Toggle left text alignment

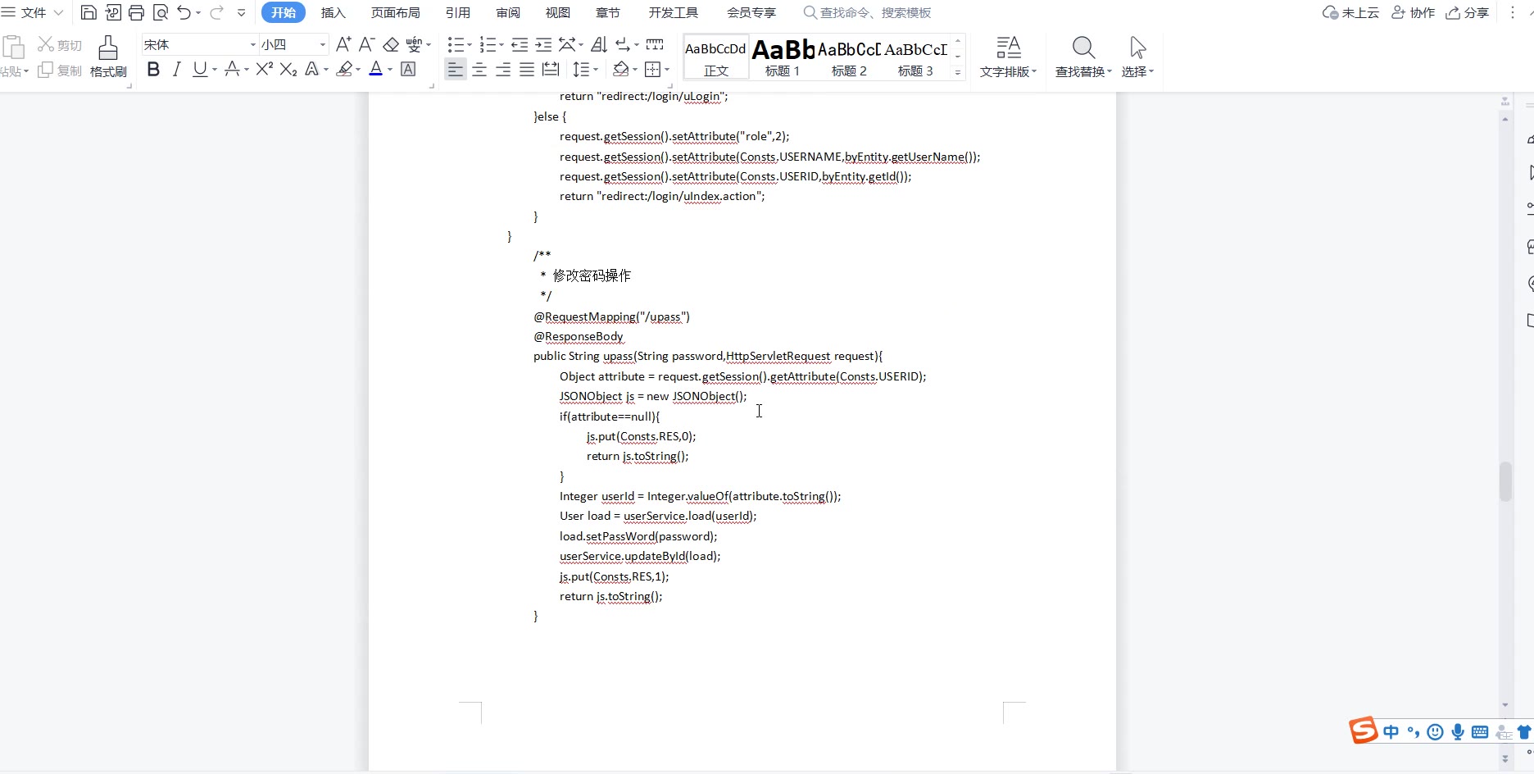pos(455,70)
